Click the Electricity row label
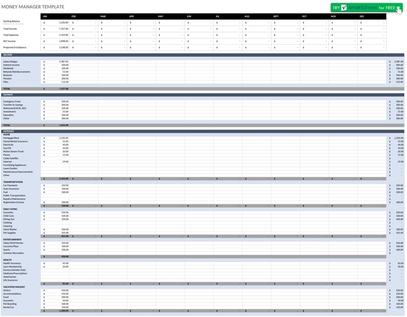Viewport: 407px width, 317px height. pos(8,145)
